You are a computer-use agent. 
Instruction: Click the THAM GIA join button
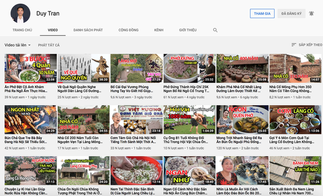click(262, 14)
